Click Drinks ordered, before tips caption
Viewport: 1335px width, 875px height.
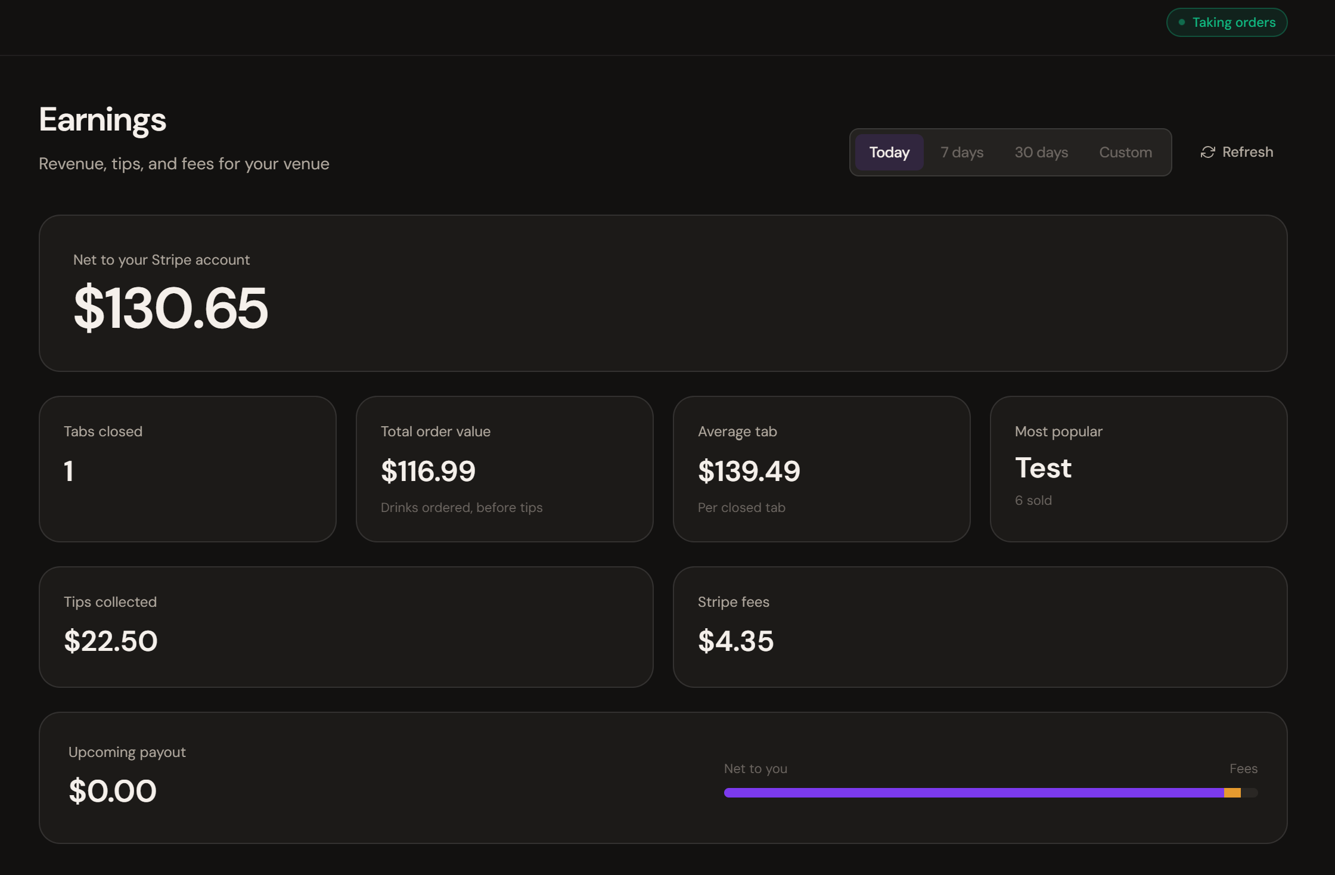pos(462,507)
